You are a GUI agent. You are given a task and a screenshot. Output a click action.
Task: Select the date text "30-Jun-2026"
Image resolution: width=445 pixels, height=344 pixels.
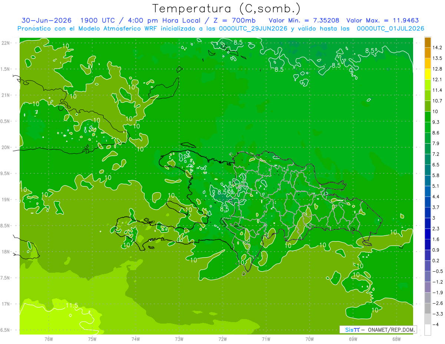point(46,20)
